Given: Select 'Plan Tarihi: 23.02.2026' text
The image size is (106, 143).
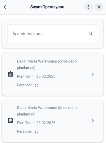Looking at the screenshot, I should click(36, 123).
